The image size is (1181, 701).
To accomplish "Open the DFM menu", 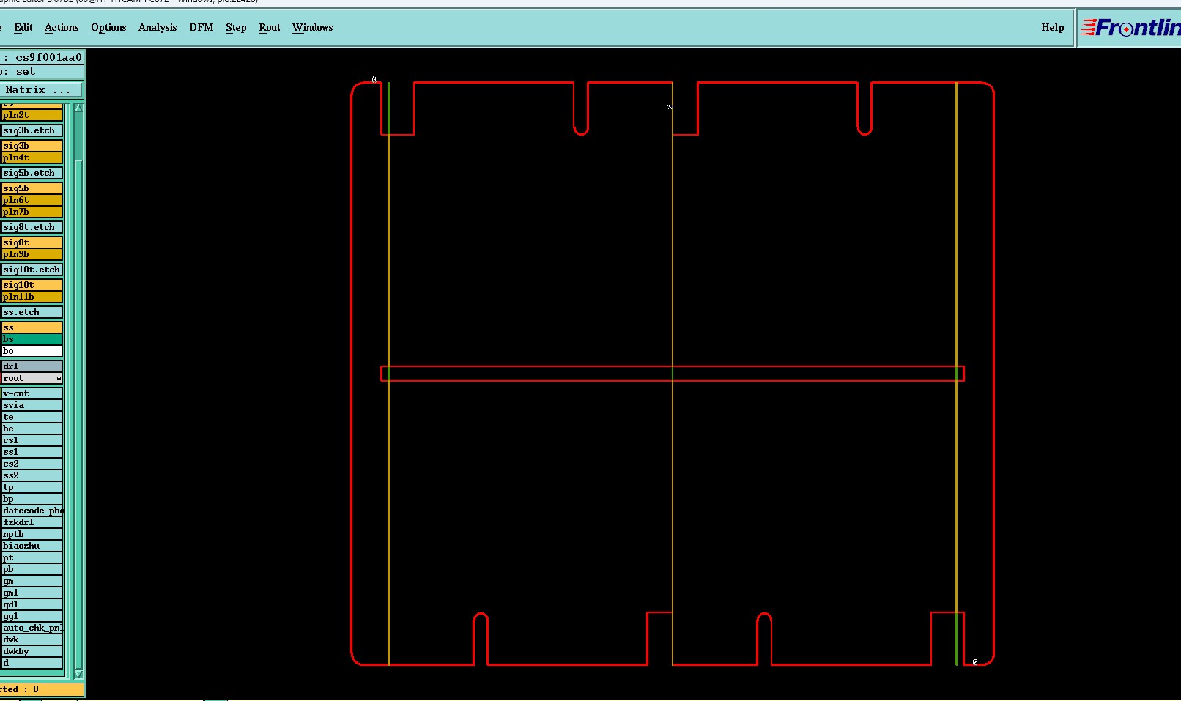I will tap(201, 27).
